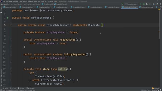Open the Project tool window stripe
This screenshot has width=162, height=91.
point(1,10)
